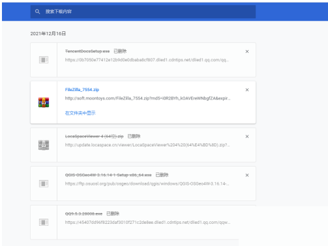Click 在文件夹中显示 for FileZilla download

(80, 113)
